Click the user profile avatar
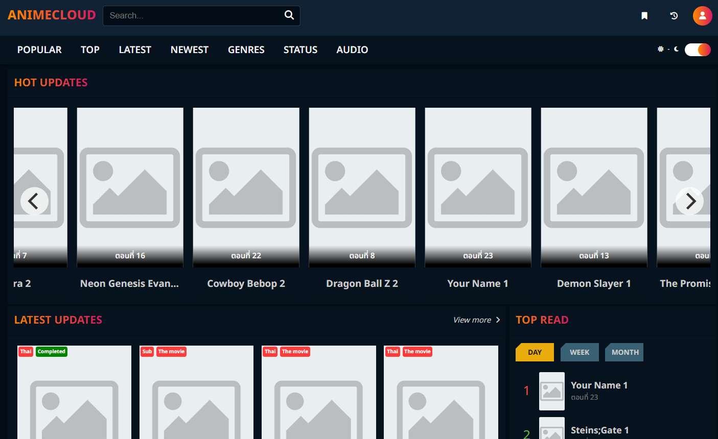 (x=702, y=16)
